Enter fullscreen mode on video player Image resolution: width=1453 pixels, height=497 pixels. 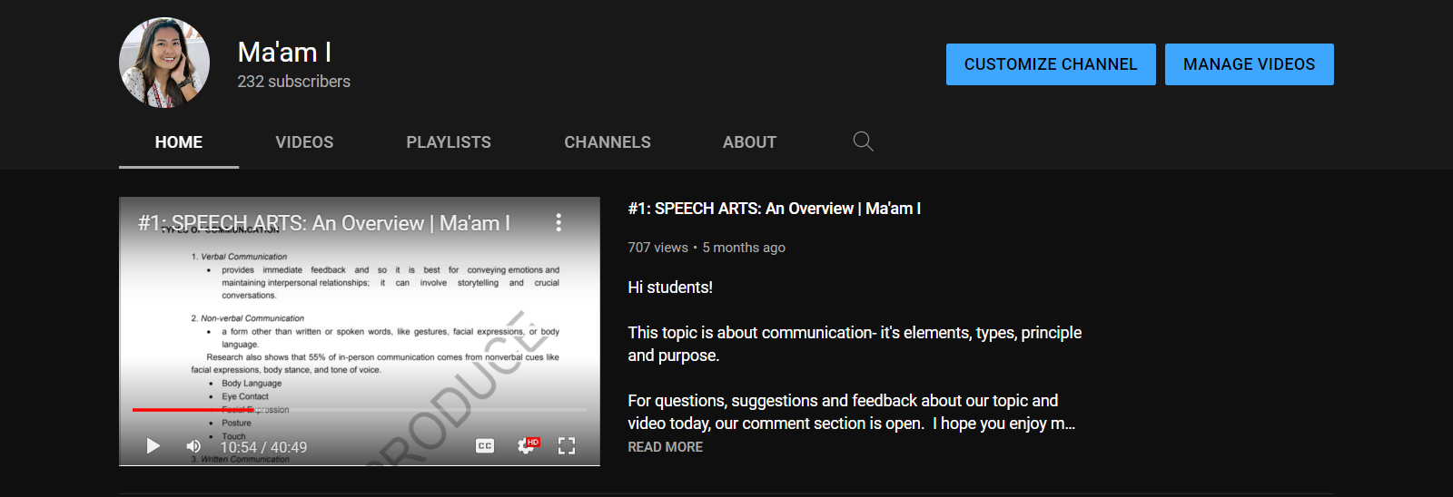point(567,445)
